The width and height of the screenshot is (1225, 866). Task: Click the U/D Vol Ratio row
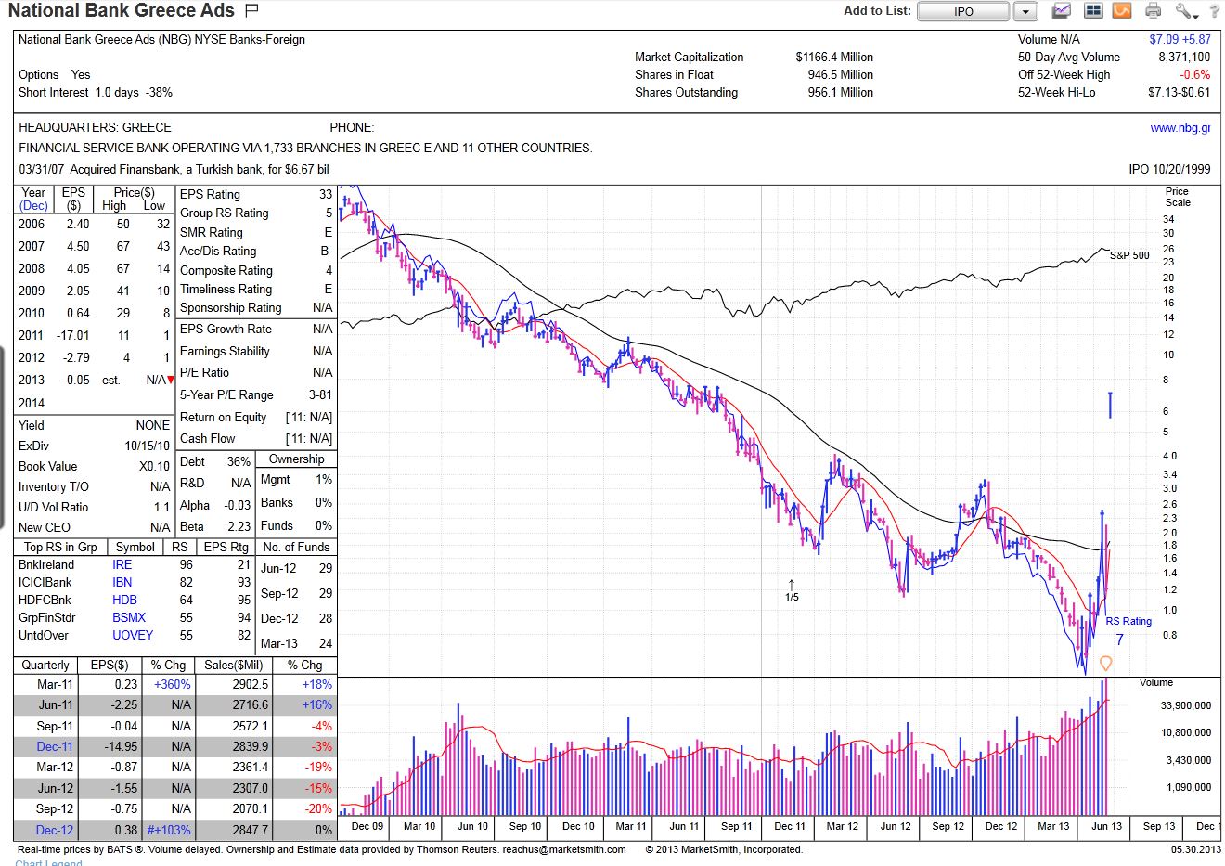pos(94,507)
